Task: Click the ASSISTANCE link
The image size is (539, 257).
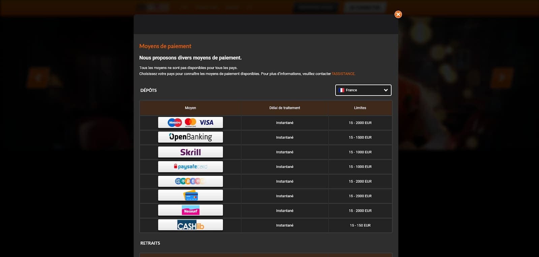Action: [344, 74]
